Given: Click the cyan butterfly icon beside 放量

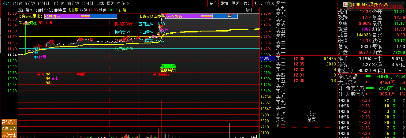Looking at the screenshot, I should click(36, 57).
